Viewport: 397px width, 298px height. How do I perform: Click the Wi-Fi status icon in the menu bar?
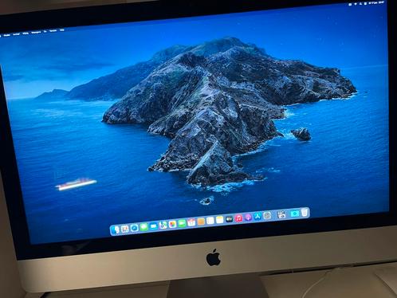coord(356,4)
